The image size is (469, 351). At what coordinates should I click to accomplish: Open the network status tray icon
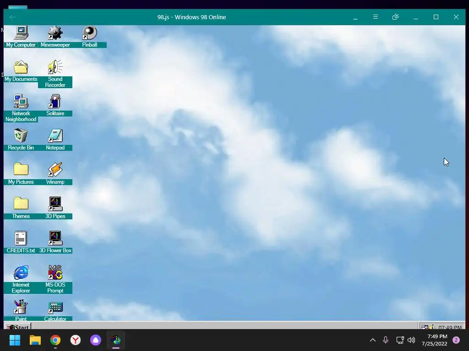(x=400, y=340)
